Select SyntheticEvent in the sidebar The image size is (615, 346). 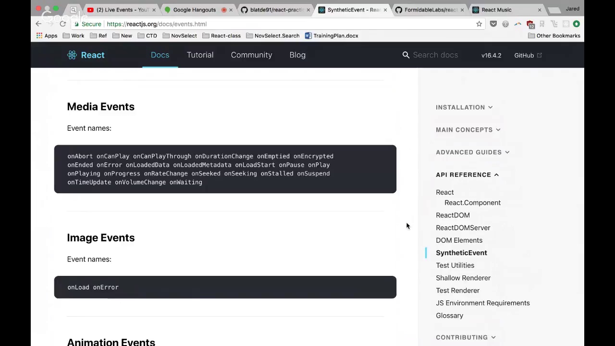tap(461, 253)
